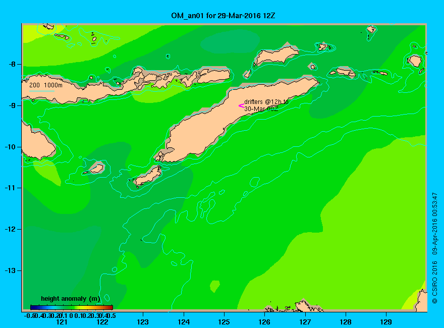Click the title 'OM_an01 for 29-Mar-2016 12Z'
Viewport: 444px width, 328px height.
tap(223, 16)
